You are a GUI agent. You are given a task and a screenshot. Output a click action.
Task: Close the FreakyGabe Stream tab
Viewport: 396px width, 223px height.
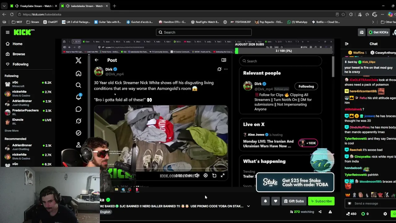[x=56, y=6]
